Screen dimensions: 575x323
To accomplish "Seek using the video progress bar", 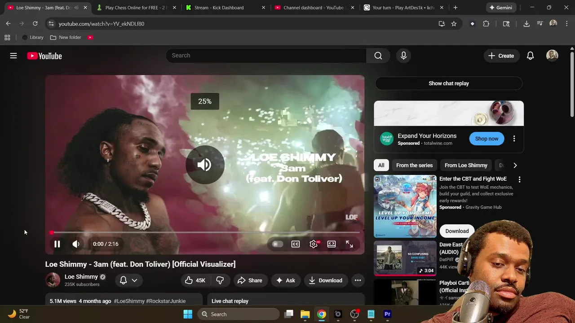I will (205, 232).
